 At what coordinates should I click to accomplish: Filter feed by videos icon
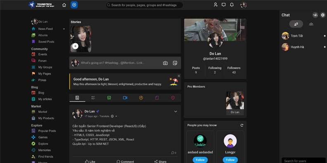(125, 98)
